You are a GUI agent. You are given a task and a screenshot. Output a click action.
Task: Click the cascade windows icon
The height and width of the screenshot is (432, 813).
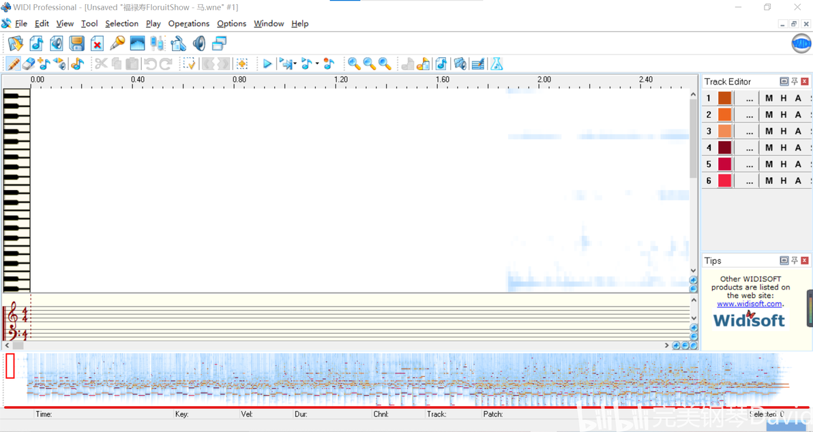tap(220, 44)
